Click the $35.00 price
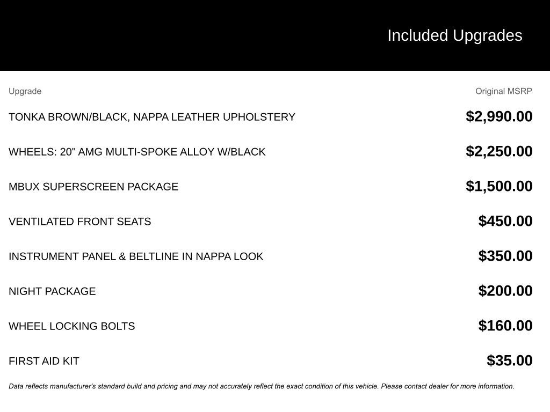 click(x=510, y=360)
